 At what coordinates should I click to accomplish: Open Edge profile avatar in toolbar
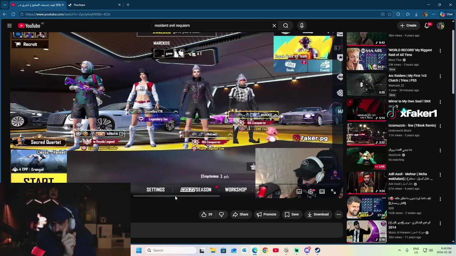click(x=425, y=14)
